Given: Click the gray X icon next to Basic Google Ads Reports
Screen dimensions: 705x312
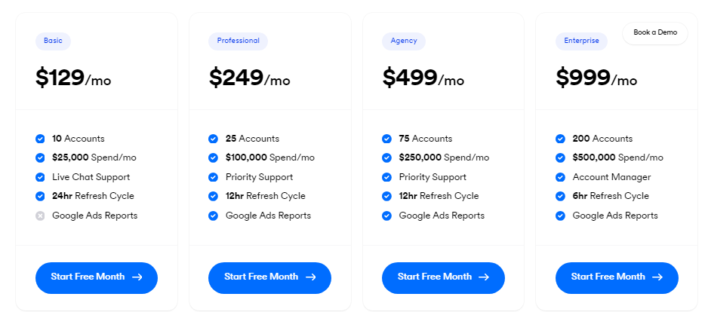Looking at the screenshot, I should click(40, 216).
